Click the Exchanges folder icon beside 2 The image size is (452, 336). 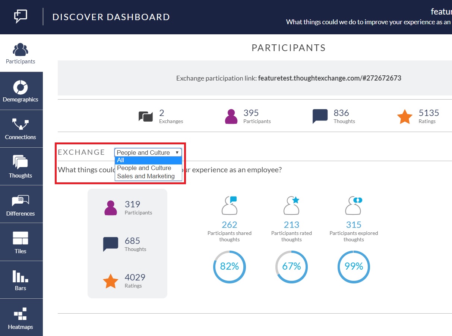pos(146,116)
